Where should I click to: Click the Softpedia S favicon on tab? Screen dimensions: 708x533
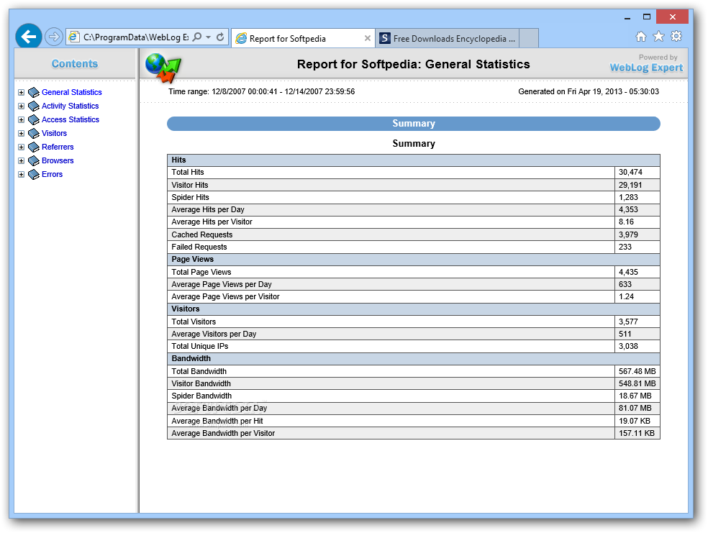(x=385, y=38)
